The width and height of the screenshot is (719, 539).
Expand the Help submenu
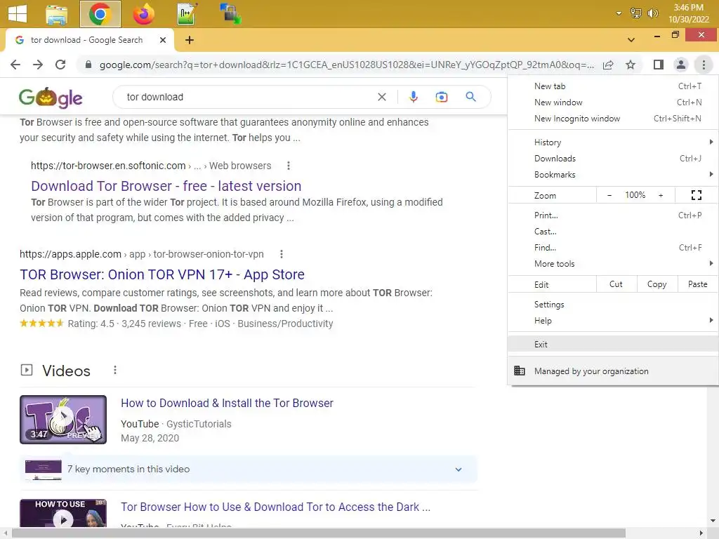click(x=613, y=320)
